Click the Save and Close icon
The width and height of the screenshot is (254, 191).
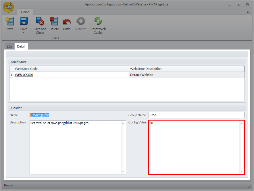click(40, 21)
